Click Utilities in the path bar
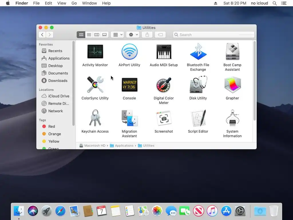 pos(146,146)
